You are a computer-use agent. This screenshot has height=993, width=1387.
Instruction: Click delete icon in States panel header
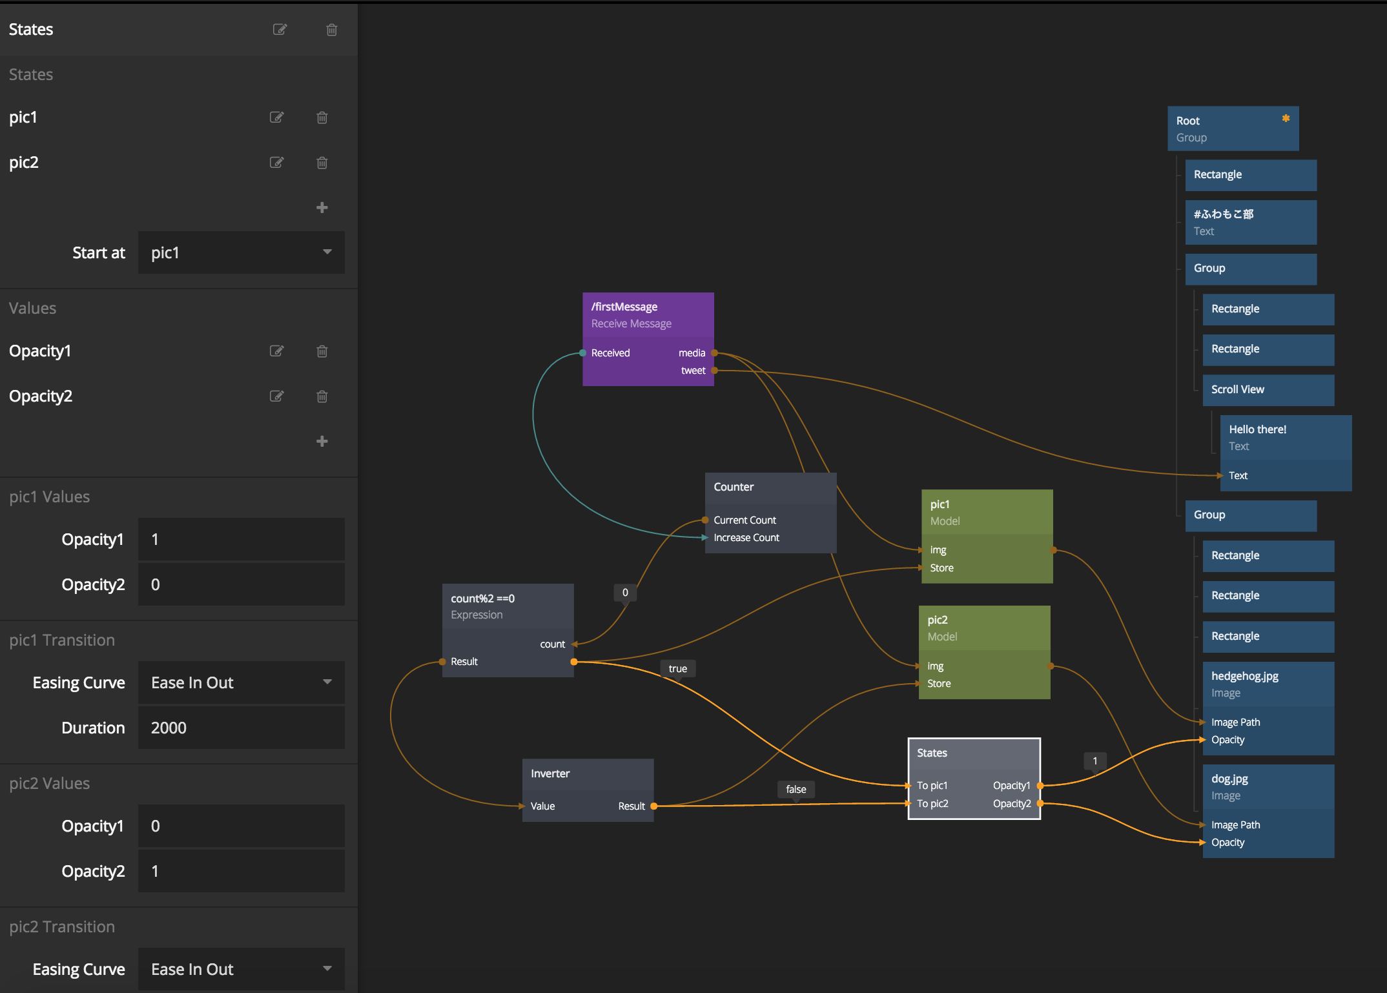point(332,30)
